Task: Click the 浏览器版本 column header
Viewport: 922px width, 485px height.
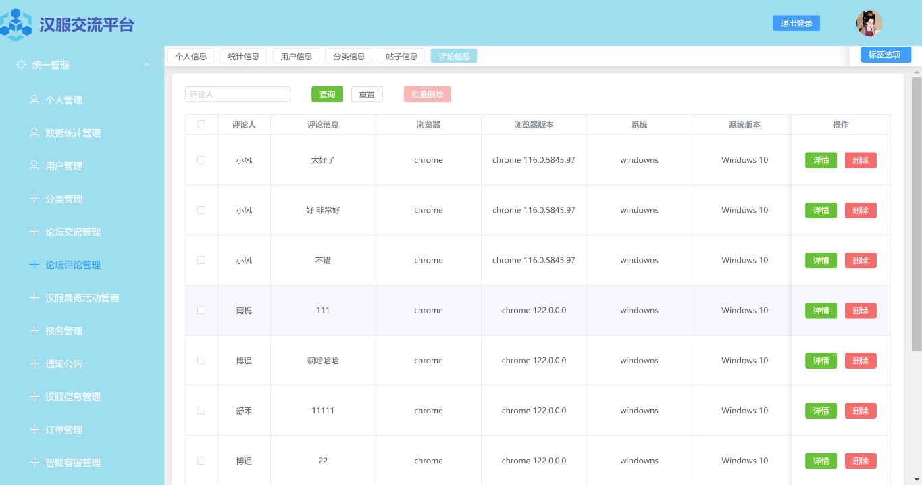Action: [x=534, y=124]
